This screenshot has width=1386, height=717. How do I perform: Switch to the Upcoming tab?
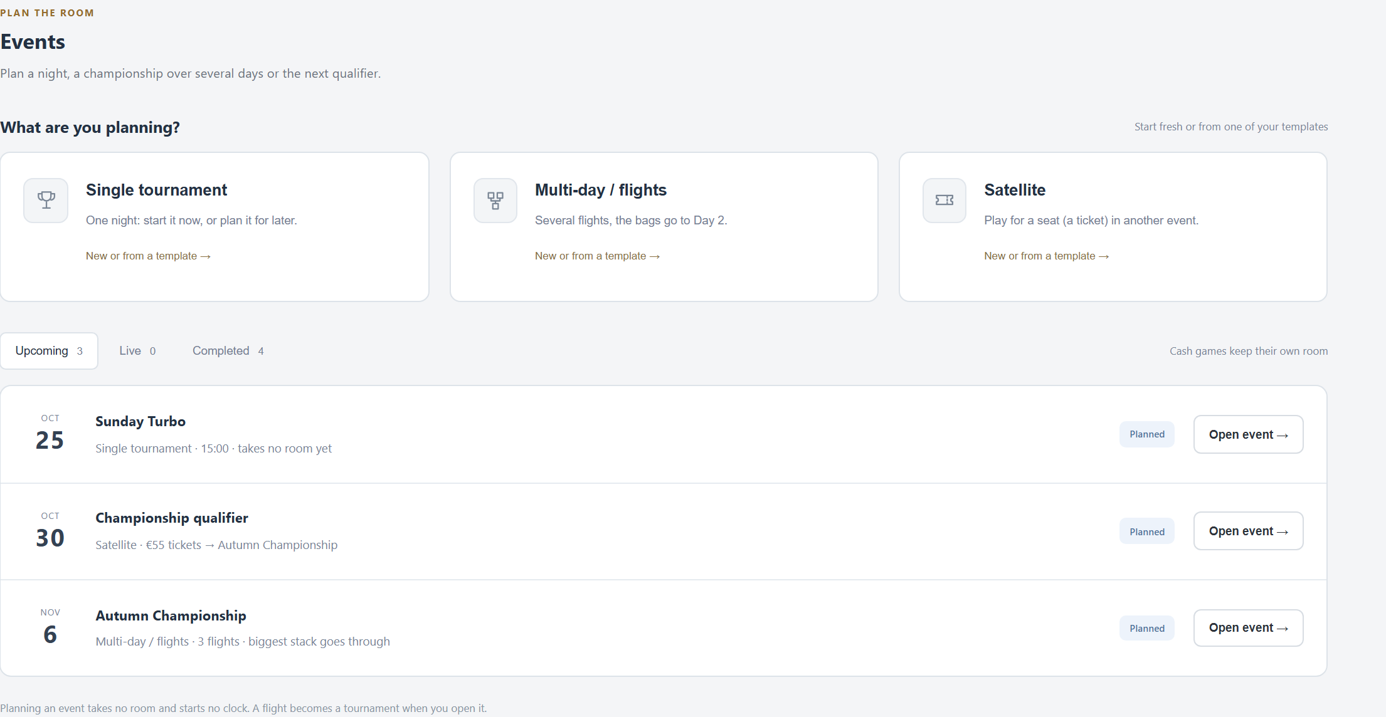pos(49,351)
